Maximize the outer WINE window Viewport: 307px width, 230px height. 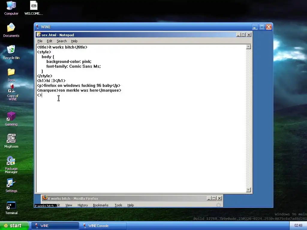(x=262, y=27)
